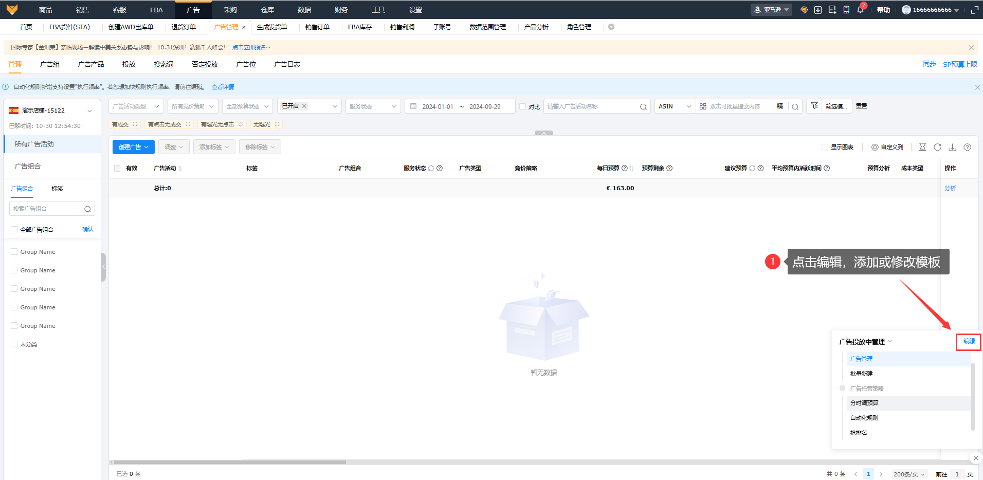The width and height of the screenshot is (983, 480).
Task: Open the 采购 top menu
Action: [230, 10]
